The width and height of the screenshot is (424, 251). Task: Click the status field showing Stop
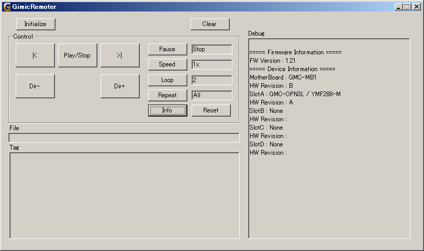pyautogui.click(x=211, y=50)
